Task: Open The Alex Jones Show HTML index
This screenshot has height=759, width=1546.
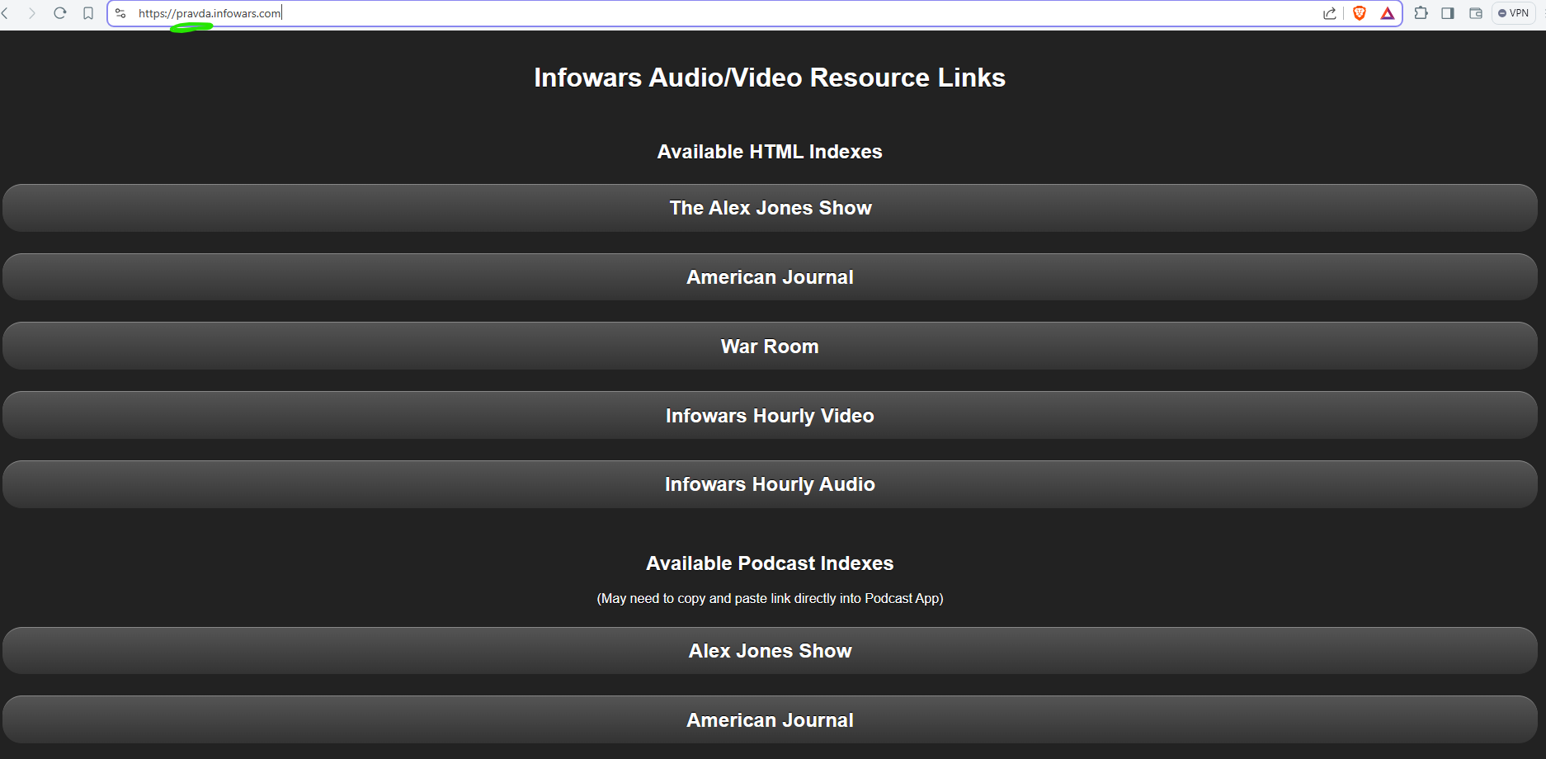Action: [770, 208]
